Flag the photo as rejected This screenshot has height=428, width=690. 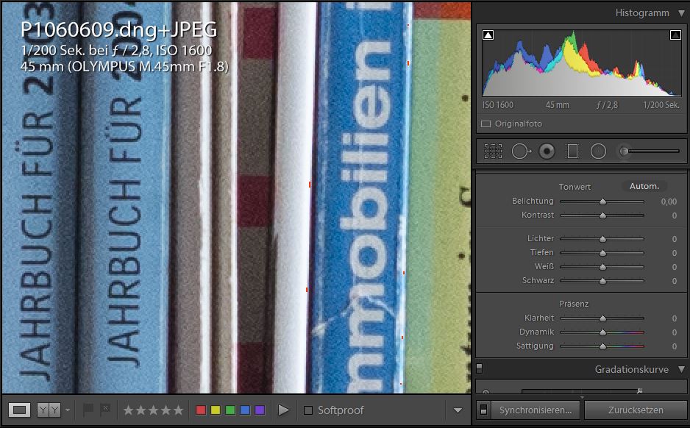104,410
